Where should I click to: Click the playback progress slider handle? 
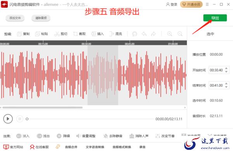(27, 119)
